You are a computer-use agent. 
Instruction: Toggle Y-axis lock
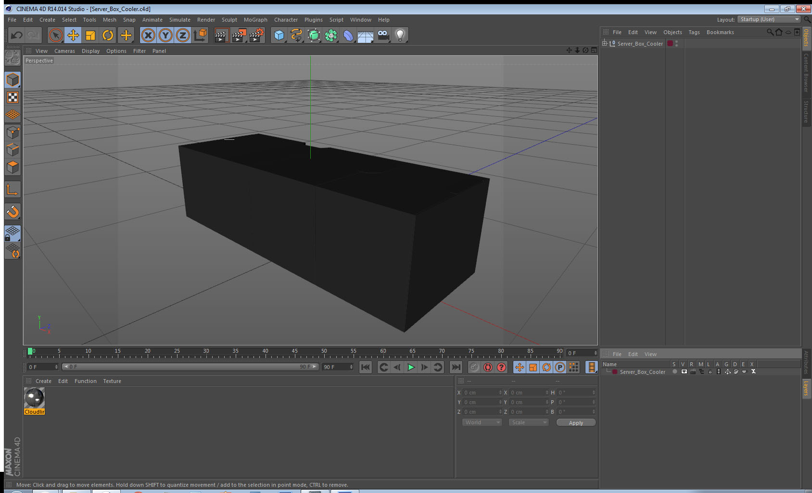tap(165, 35)
